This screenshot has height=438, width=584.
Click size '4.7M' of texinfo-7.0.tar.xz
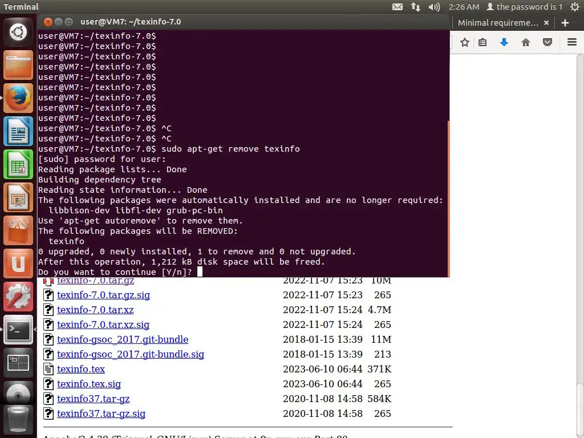tap(379, 310)
